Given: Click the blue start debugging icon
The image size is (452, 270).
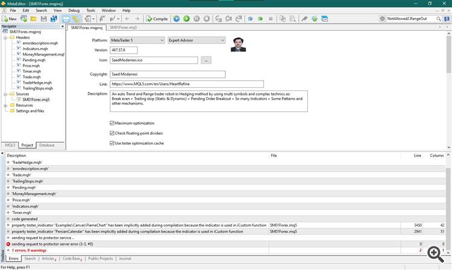Looking at the screenshot, I should pyautogui.click(x=177, y=19).
